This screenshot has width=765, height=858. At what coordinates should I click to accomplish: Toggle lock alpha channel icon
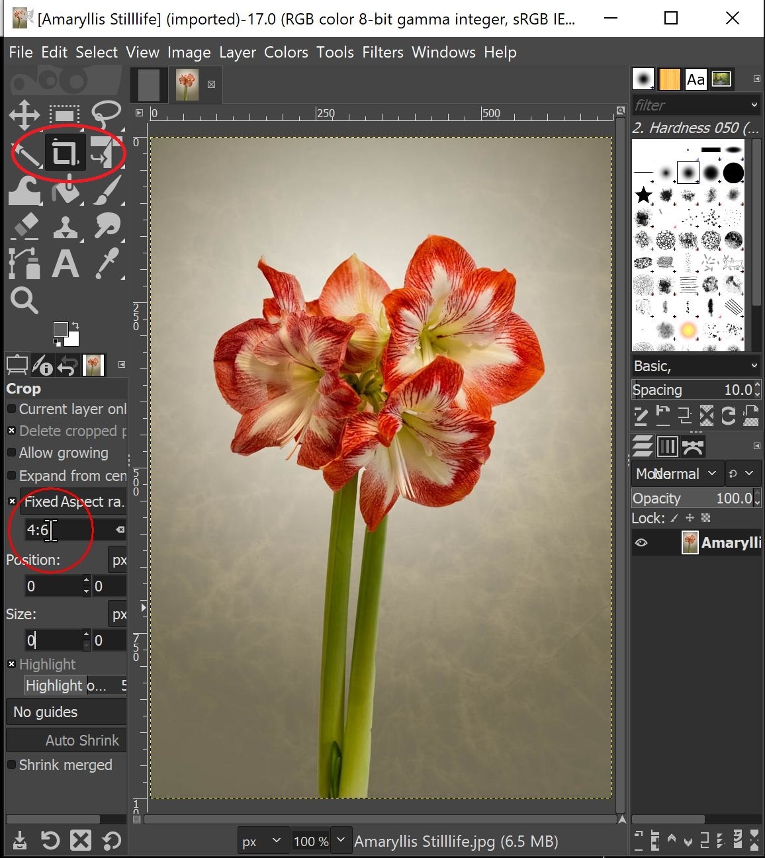coord(706,518)
